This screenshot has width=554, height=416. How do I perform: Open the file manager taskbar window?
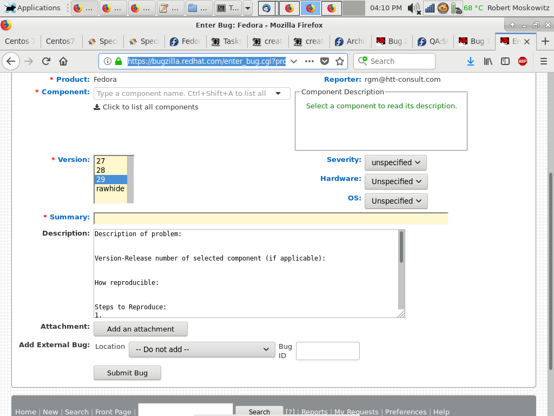pos(199,8)
